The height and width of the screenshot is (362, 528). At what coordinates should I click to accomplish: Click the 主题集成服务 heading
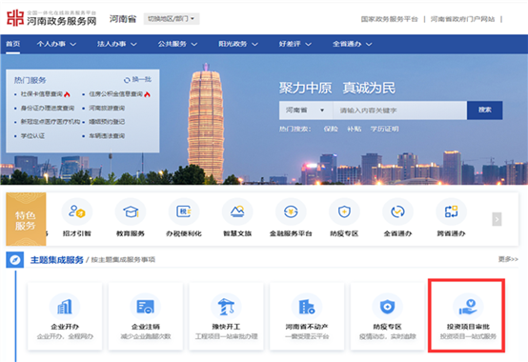coord(57,260)
